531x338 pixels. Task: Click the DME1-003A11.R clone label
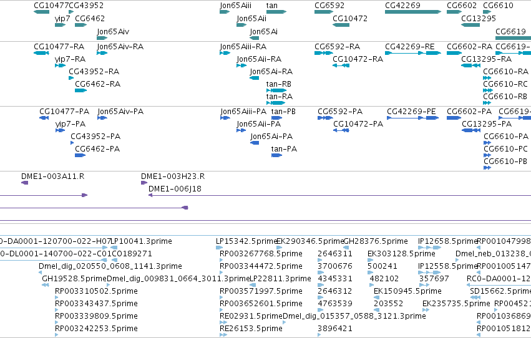pyautogui.click(x=53, y=176)
